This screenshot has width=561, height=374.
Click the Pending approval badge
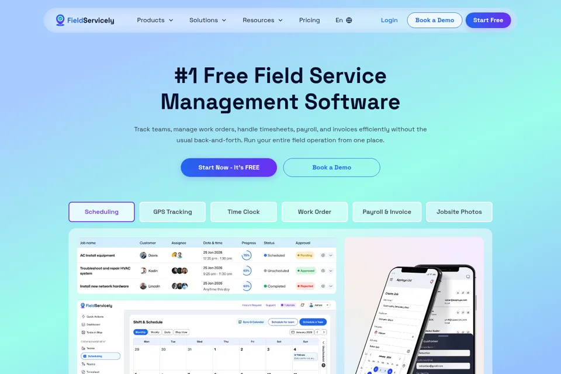(x=305, y=255)
